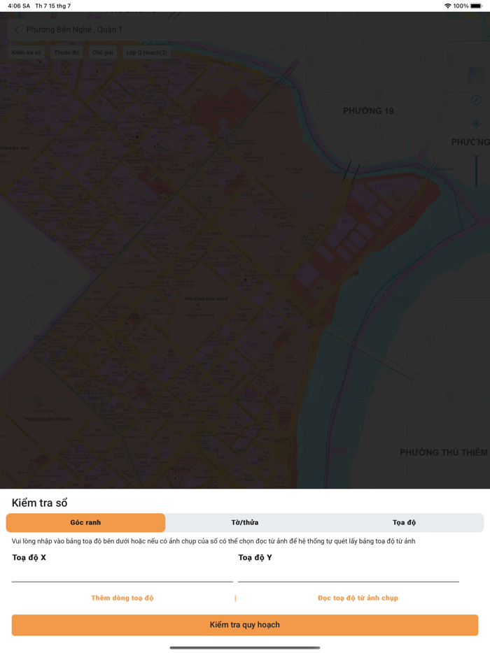
Task: Tap the PHƯỜNG THỦ THIÊM map label
Action: 444,452
